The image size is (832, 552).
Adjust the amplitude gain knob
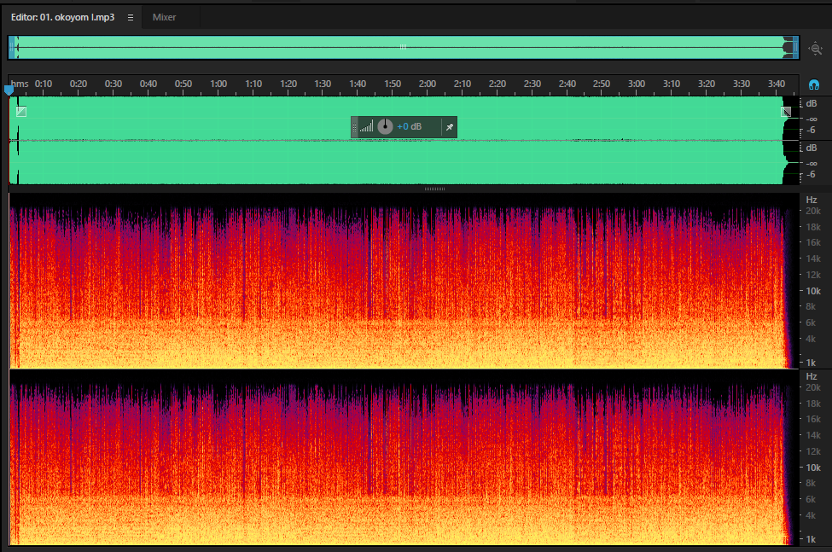(x=385, y=127)
